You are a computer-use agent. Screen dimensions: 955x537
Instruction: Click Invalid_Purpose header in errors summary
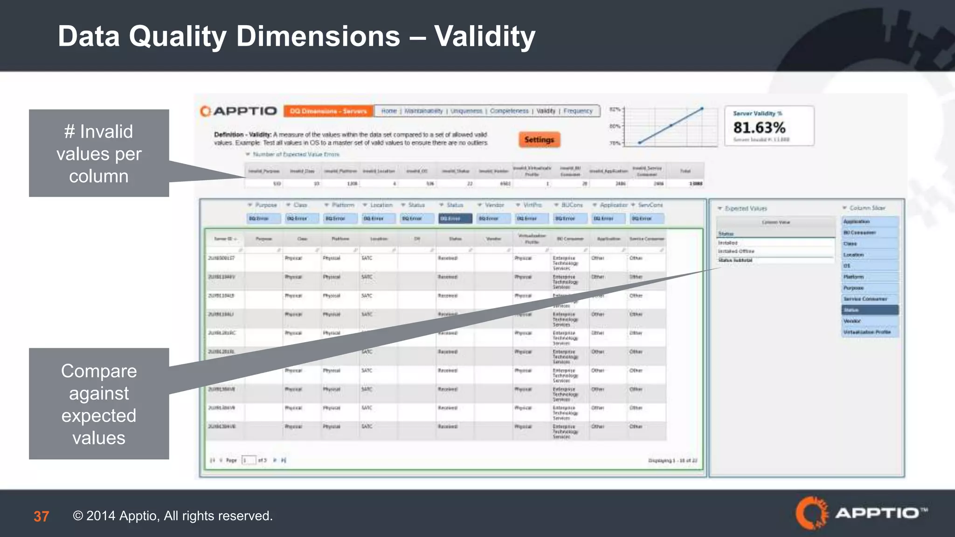263,171
